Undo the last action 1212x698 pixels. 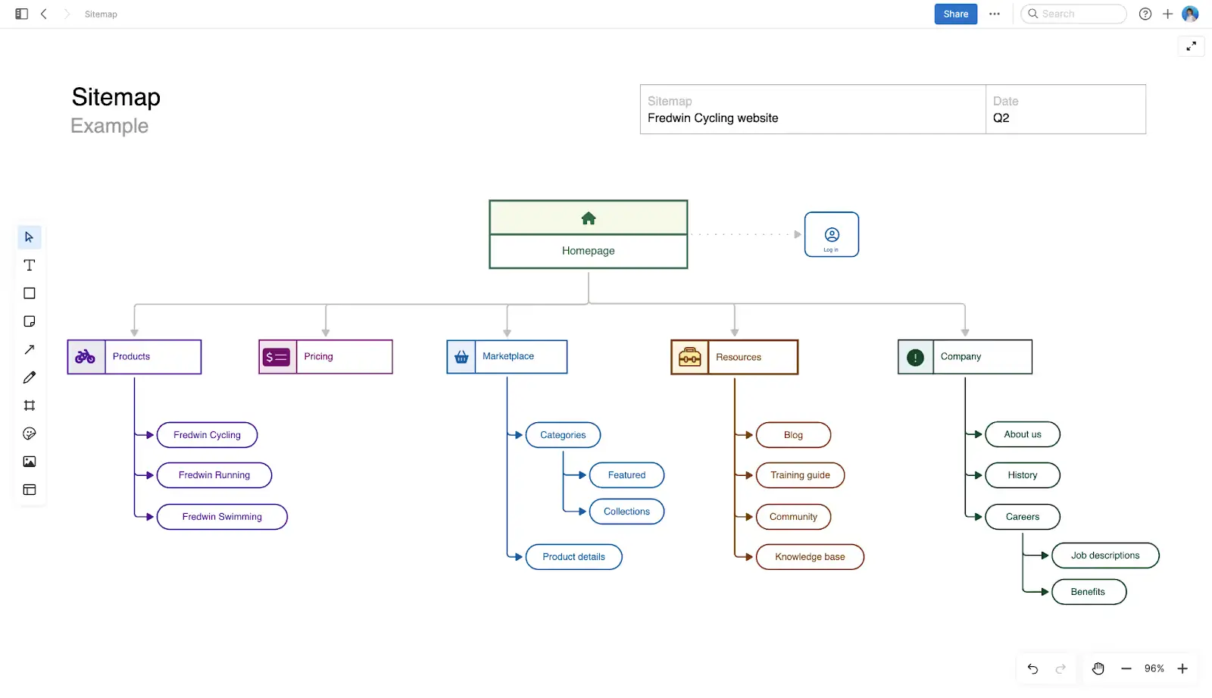(1032, 668)
